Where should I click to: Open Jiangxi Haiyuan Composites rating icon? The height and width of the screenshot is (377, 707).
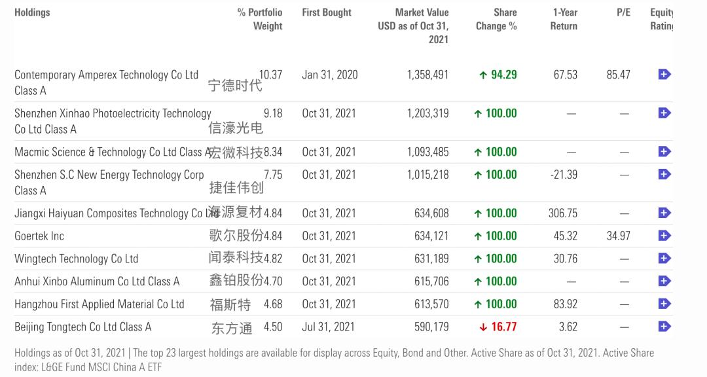point(664,213)
